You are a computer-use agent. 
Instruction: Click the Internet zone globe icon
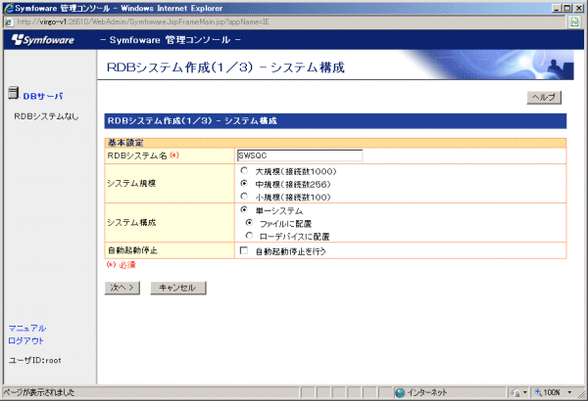[400, 392]
